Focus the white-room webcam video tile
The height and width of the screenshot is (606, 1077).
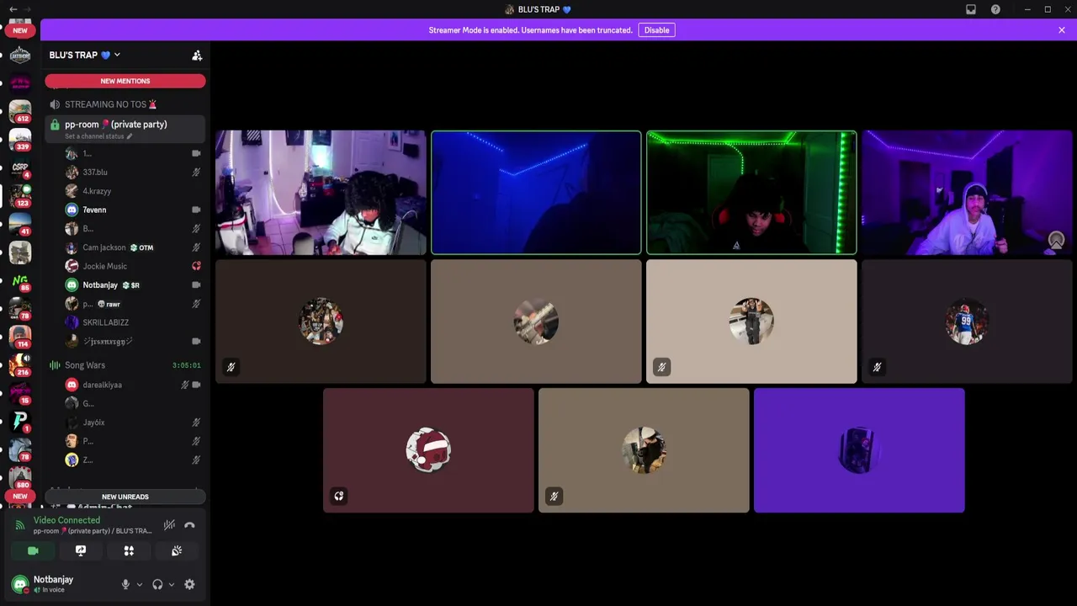pos(321,193)
